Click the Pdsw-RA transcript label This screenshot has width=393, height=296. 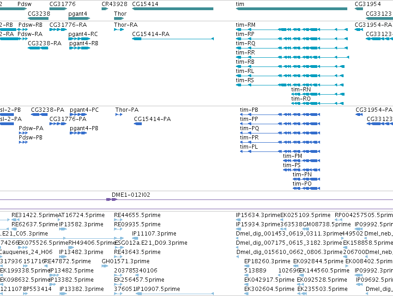coord(30,34)
